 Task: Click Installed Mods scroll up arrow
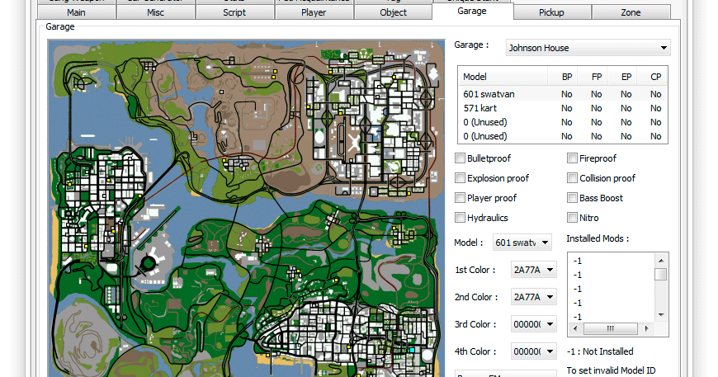coord(661,261)
